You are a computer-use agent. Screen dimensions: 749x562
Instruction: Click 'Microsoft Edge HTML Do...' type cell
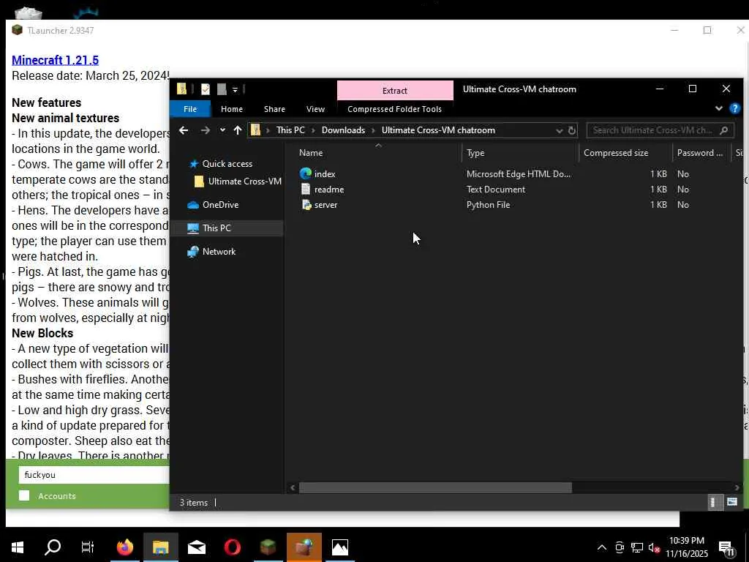519,174
